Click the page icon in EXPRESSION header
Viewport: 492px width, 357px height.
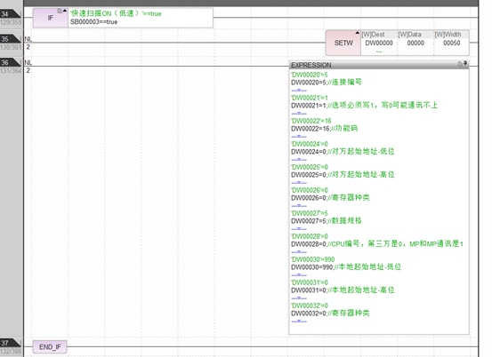click(x=460, y=64)
